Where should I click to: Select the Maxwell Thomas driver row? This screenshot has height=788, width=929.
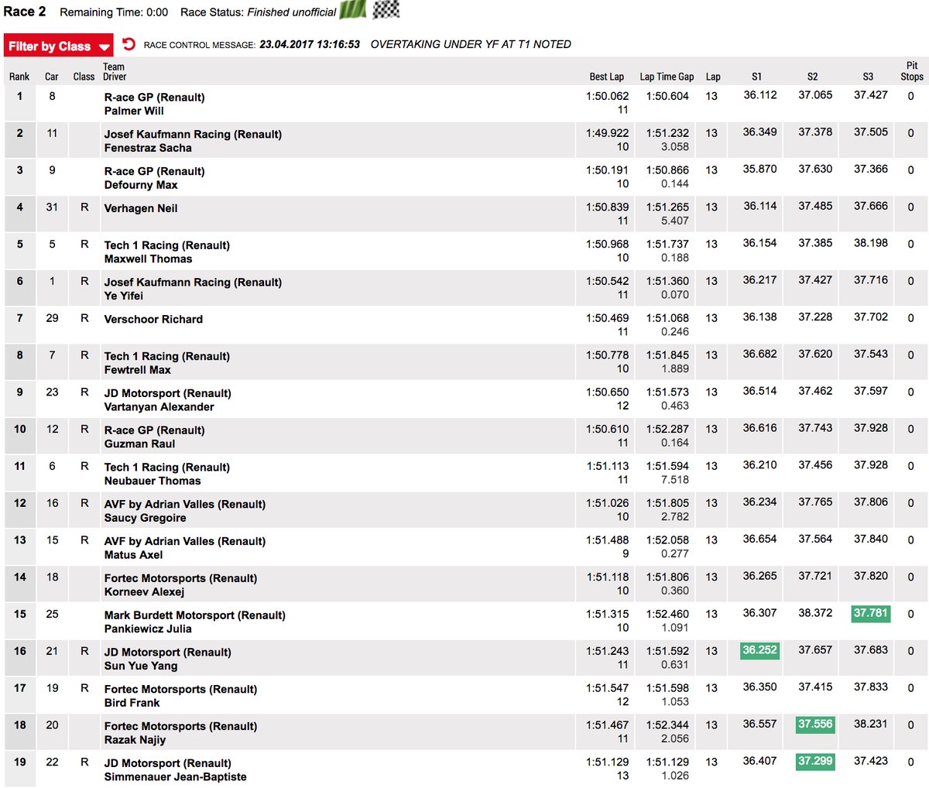[x=464, y=251]
